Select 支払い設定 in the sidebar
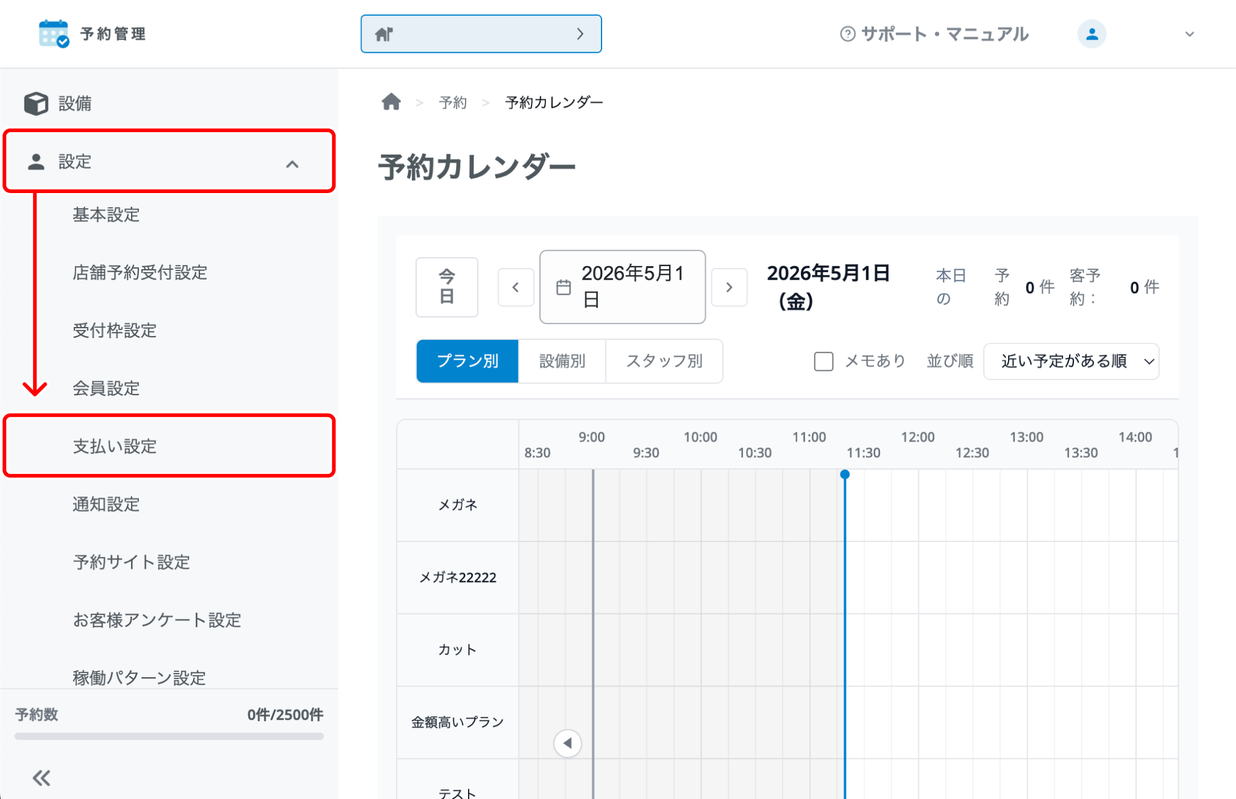Viewport: 1236px width, 799px height. (169, 446)
